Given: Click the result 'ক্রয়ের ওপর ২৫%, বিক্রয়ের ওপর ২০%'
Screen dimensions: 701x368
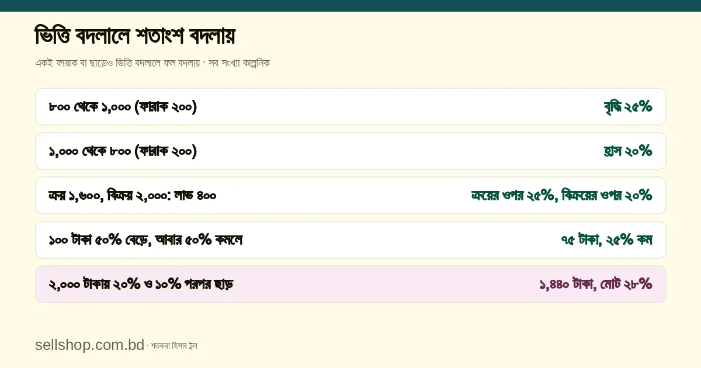Looking at the screenshot, I should point(561,196).
